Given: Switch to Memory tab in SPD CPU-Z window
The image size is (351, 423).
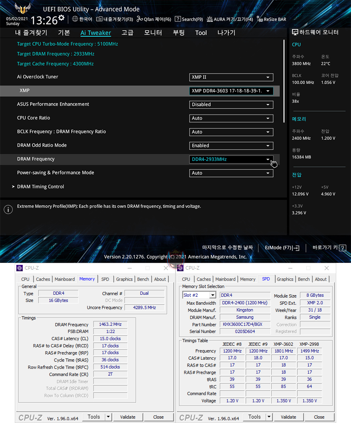Looking at the screenshot, I should point(248,279).
